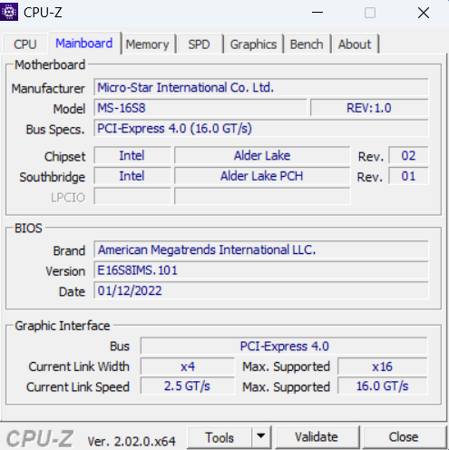
Task: Click the BIOS Version field E16S8IMS.101
Action: click(x=261, y=270)
